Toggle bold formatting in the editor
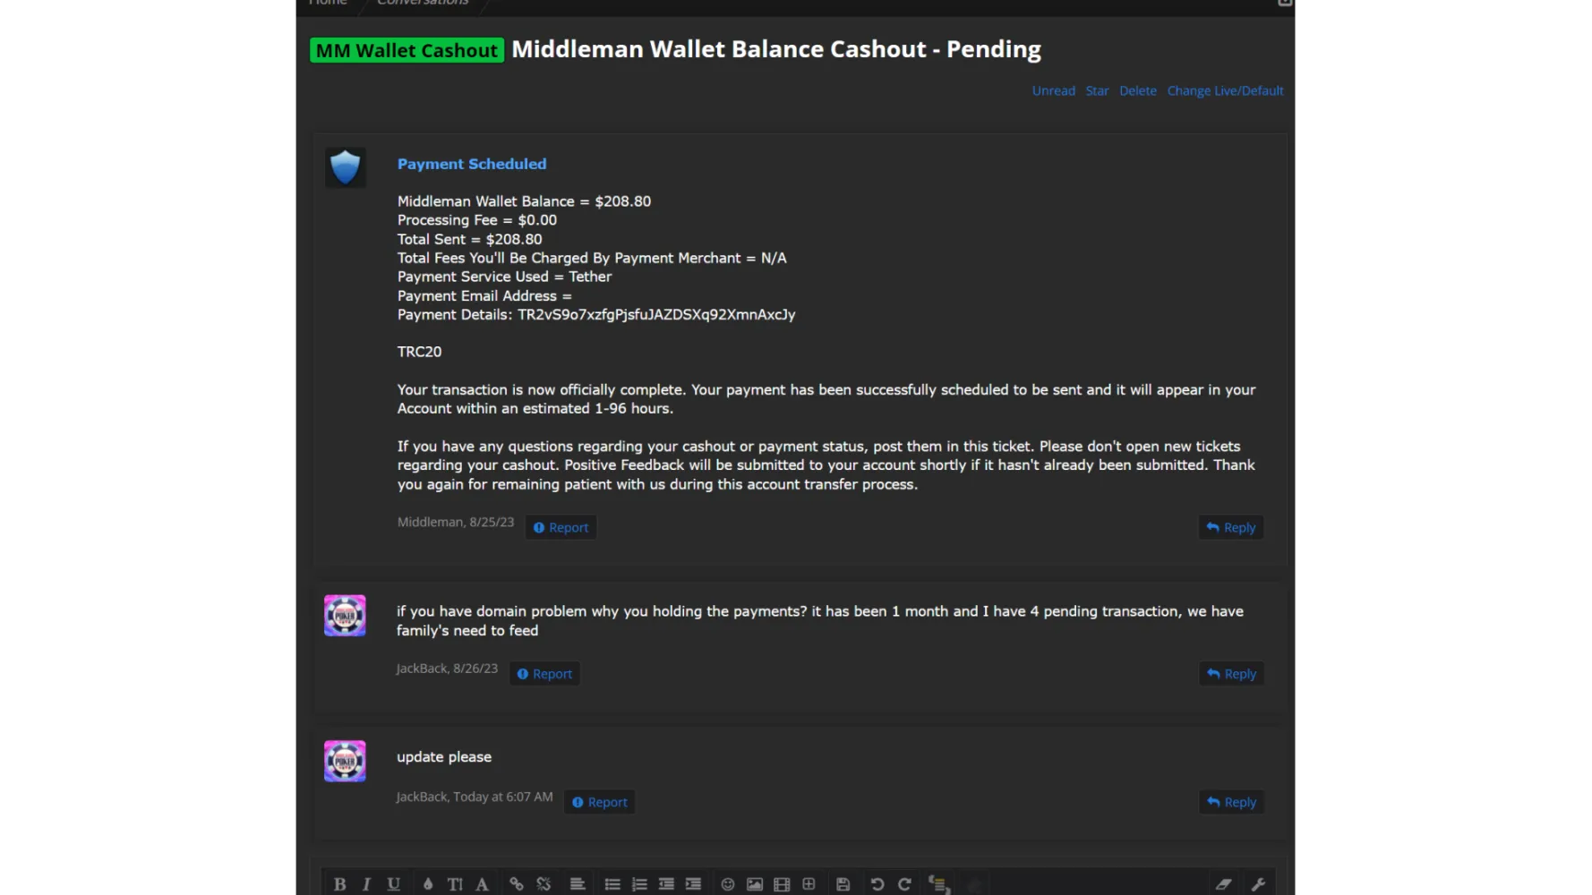This screenshot has width=1592, height=895. pos(339,884)
